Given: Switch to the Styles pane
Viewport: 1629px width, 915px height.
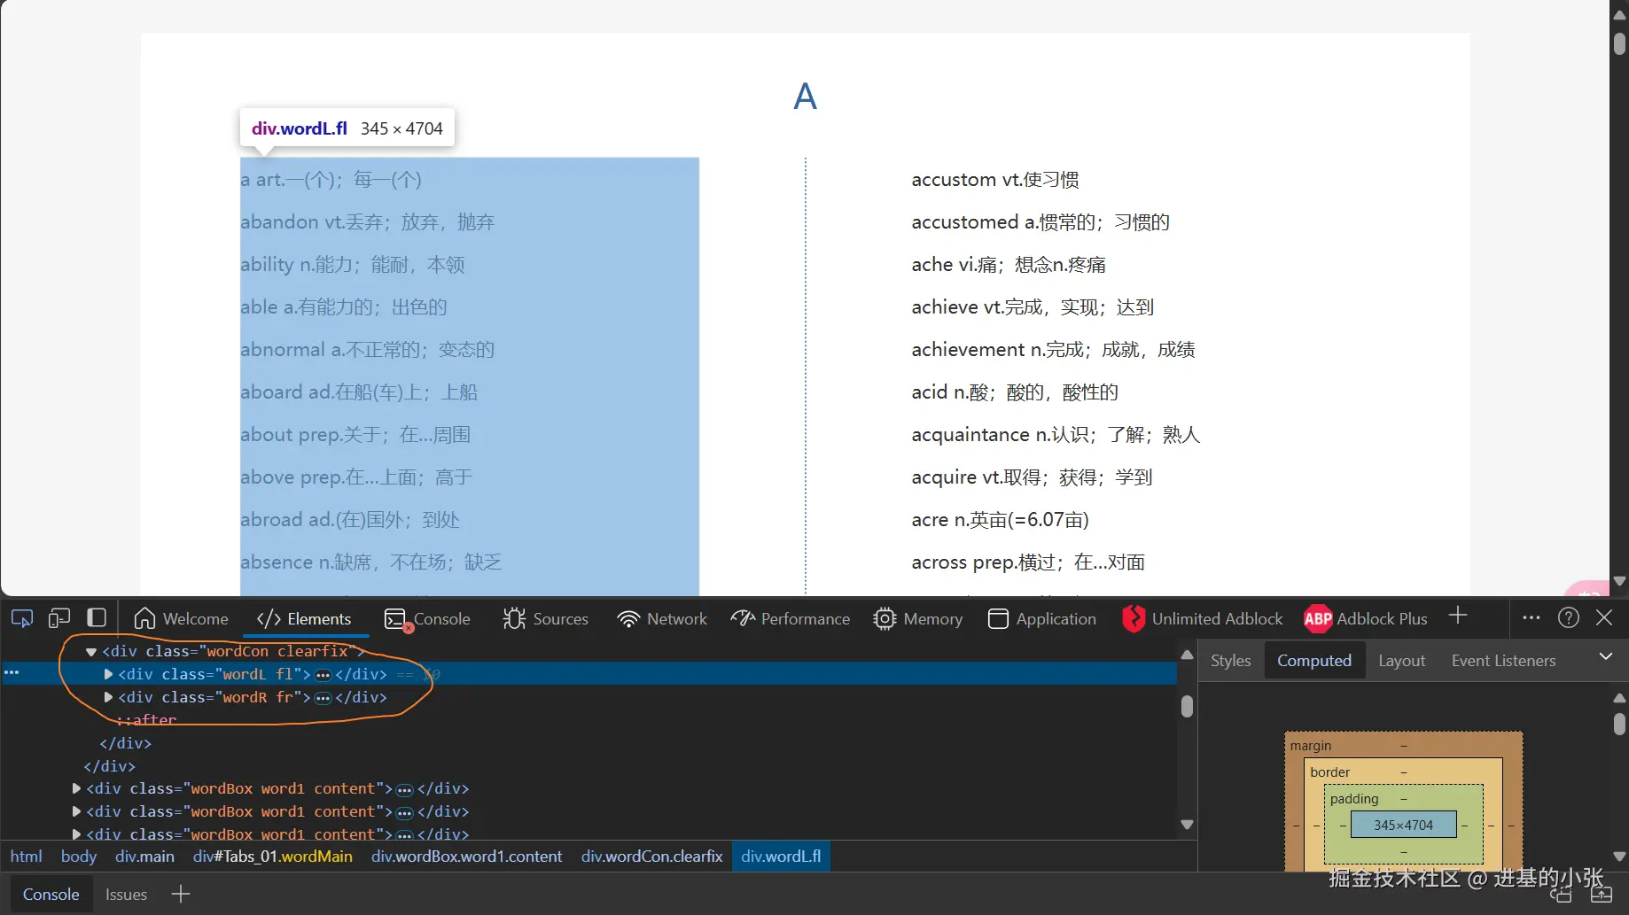Looking at the screenshot, I should pyautogui.click(x=1231, y=661).
